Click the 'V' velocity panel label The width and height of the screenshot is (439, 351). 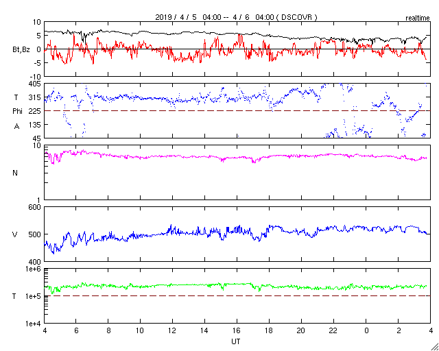pos(15,234)
